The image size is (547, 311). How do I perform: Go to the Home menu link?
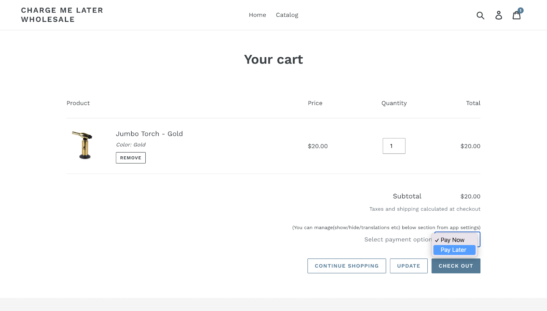pos(257,15)
